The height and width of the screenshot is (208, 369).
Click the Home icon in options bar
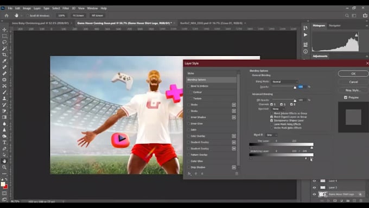point(7,16)
